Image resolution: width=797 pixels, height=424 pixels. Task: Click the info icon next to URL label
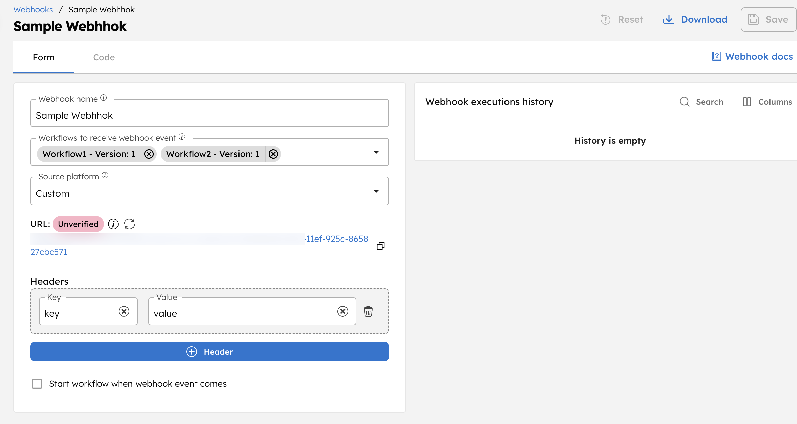[x=112, y=224]
